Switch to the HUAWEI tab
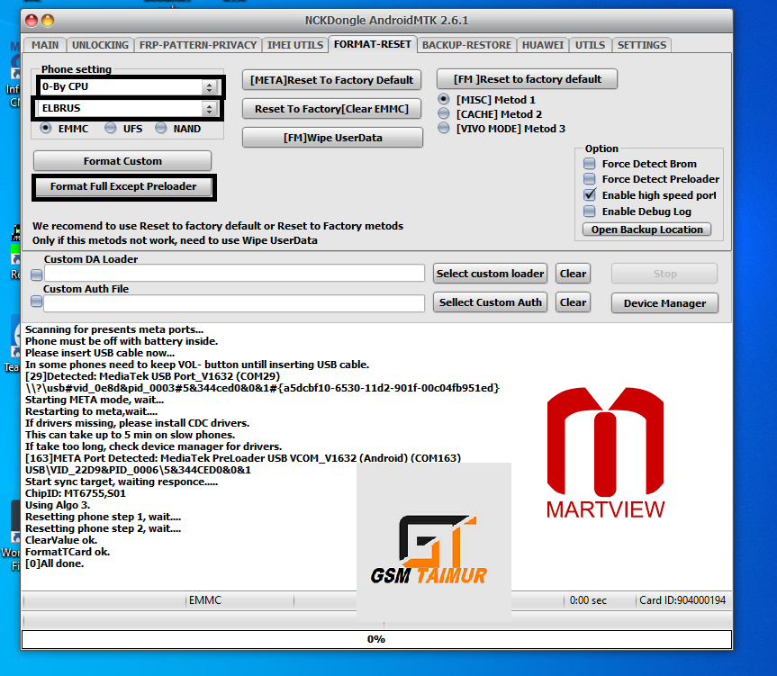 click(x=543, y=45)
